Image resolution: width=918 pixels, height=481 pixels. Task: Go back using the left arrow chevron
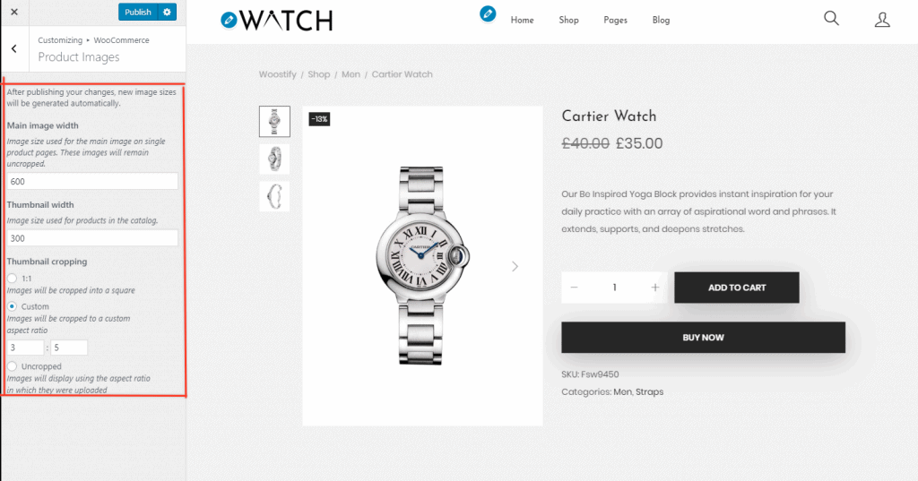pyautogui.click(x=14, y=48)
